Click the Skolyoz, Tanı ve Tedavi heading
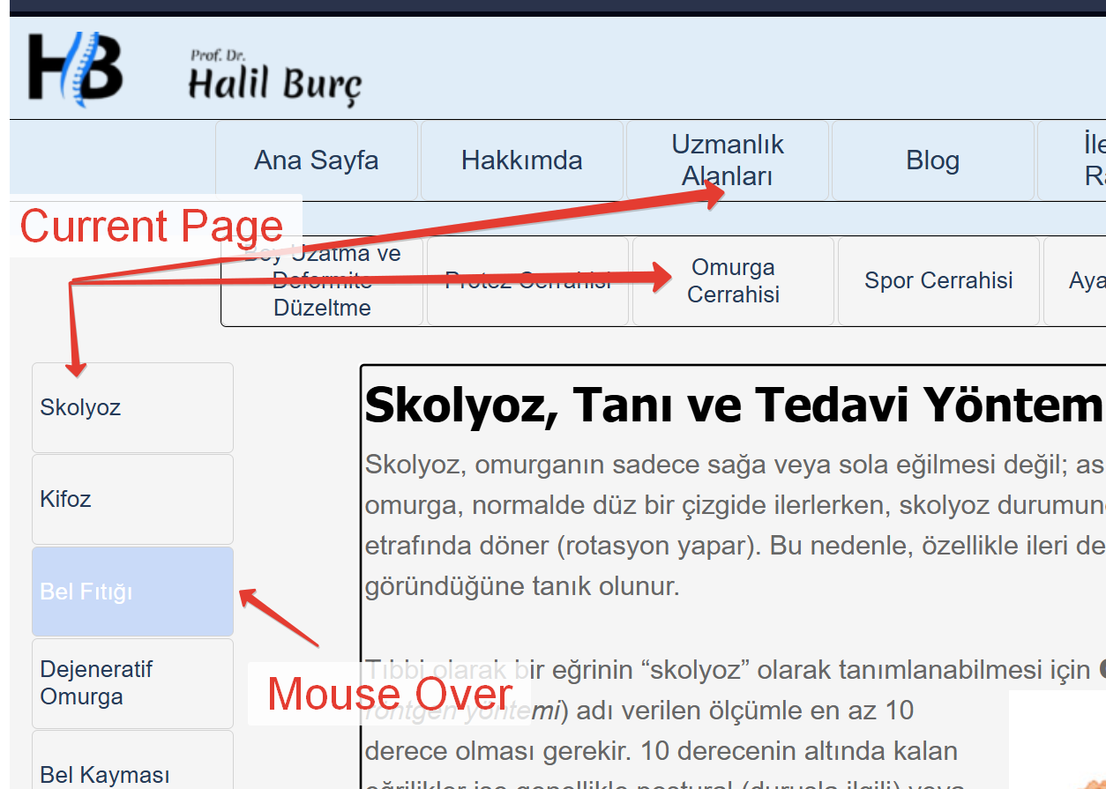1106x789 pixels. [732, 406]
